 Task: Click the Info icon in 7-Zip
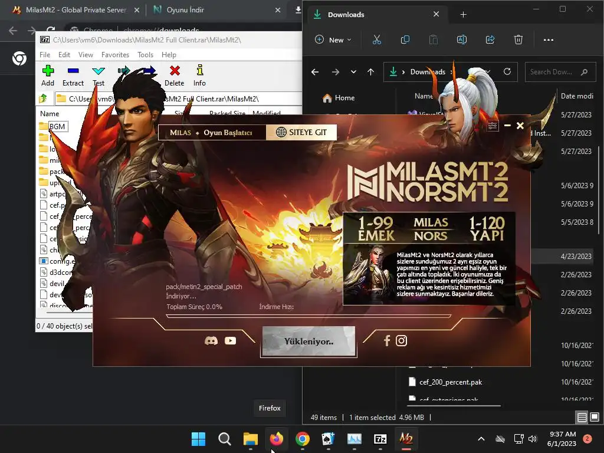199,75
